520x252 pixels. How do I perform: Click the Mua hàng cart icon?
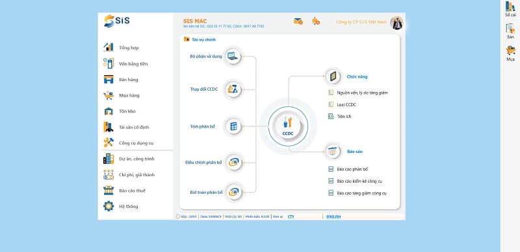pyautogui.click(x=109, y=95)
